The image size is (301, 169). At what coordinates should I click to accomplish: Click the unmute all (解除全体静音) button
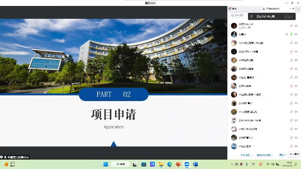point(264,155)
